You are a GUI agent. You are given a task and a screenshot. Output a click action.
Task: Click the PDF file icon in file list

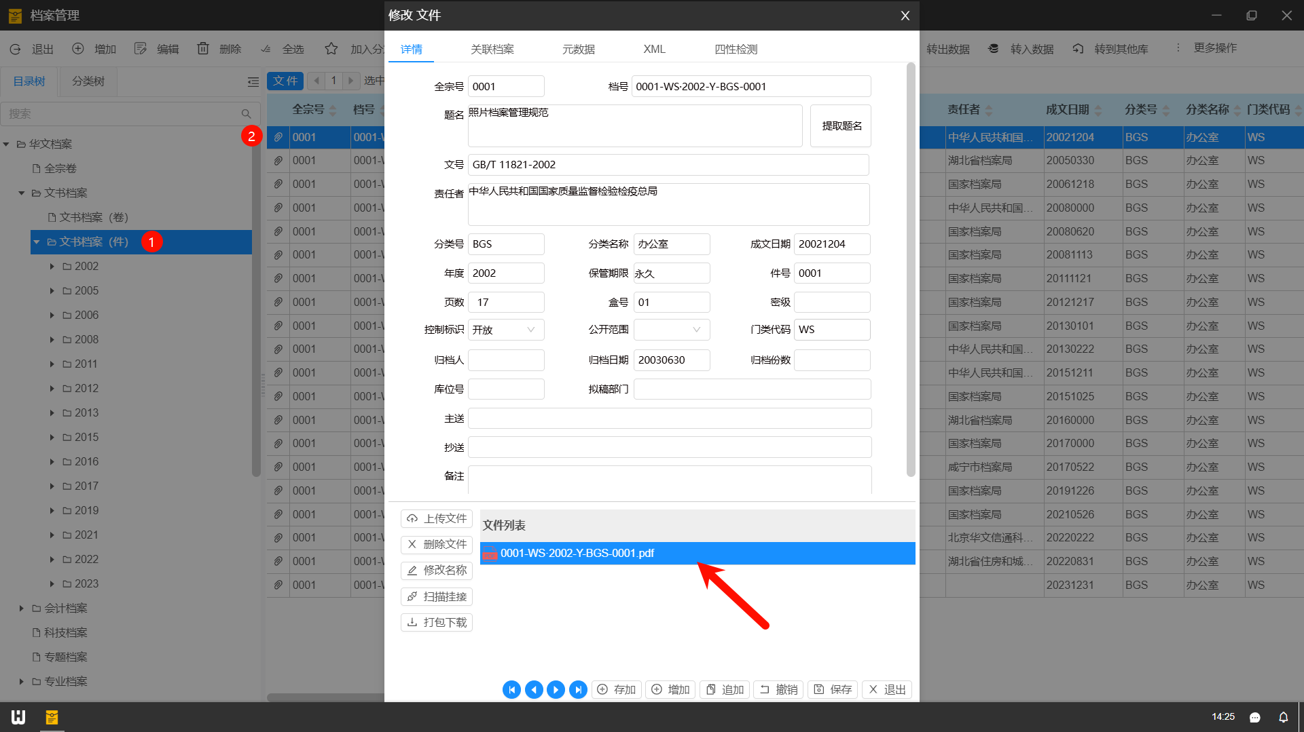click(x=490, y=554)
